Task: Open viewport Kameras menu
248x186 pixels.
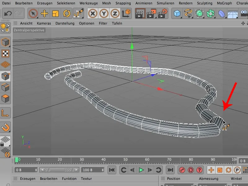Action: pyautogui.click(x=44, y=24)
